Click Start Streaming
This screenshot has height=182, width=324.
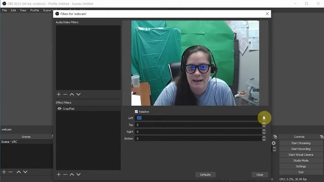coord(301,143)
